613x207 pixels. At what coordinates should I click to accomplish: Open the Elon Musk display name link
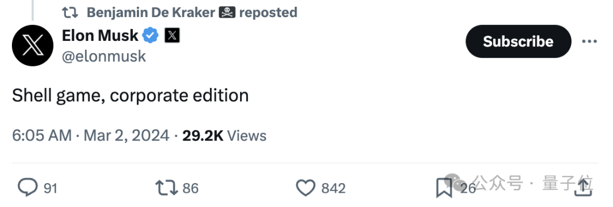pyautogui.click(x=100, y=36)
